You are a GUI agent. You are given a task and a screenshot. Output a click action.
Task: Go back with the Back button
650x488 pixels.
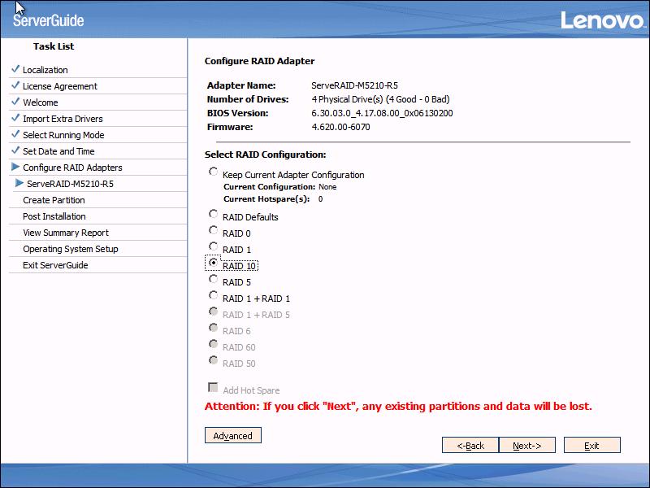coord(470,446)
